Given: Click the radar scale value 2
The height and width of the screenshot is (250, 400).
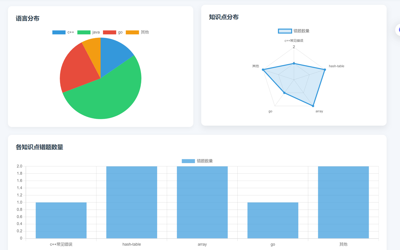Looking at the screenshot, I should click(294, 47).
